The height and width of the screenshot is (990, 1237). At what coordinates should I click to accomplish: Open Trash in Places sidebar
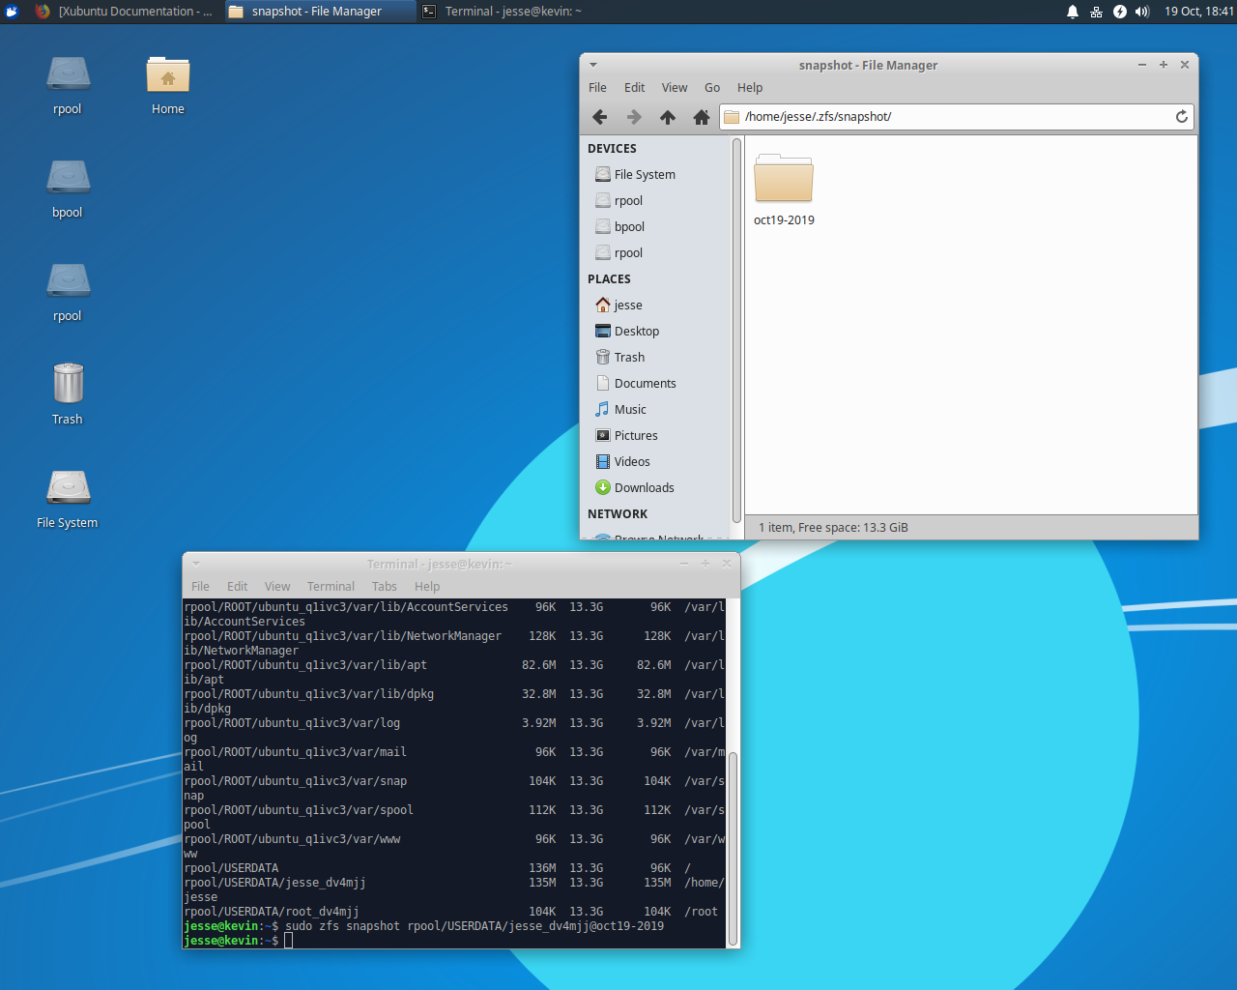tap(620, 358)
